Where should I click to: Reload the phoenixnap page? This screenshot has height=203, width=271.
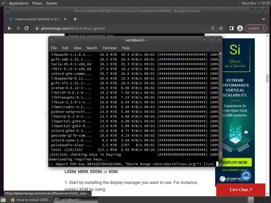(26, 28)
